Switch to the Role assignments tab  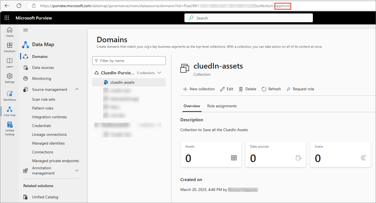[222, 106]
